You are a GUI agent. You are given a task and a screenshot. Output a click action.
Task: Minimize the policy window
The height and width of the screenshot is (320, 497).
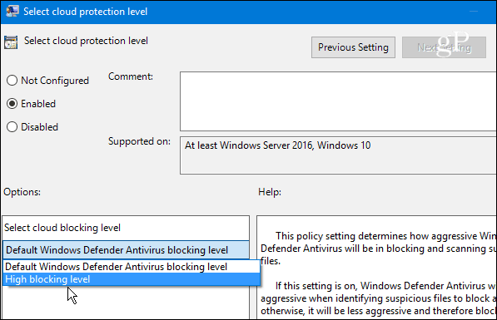[x=474, y=12]
